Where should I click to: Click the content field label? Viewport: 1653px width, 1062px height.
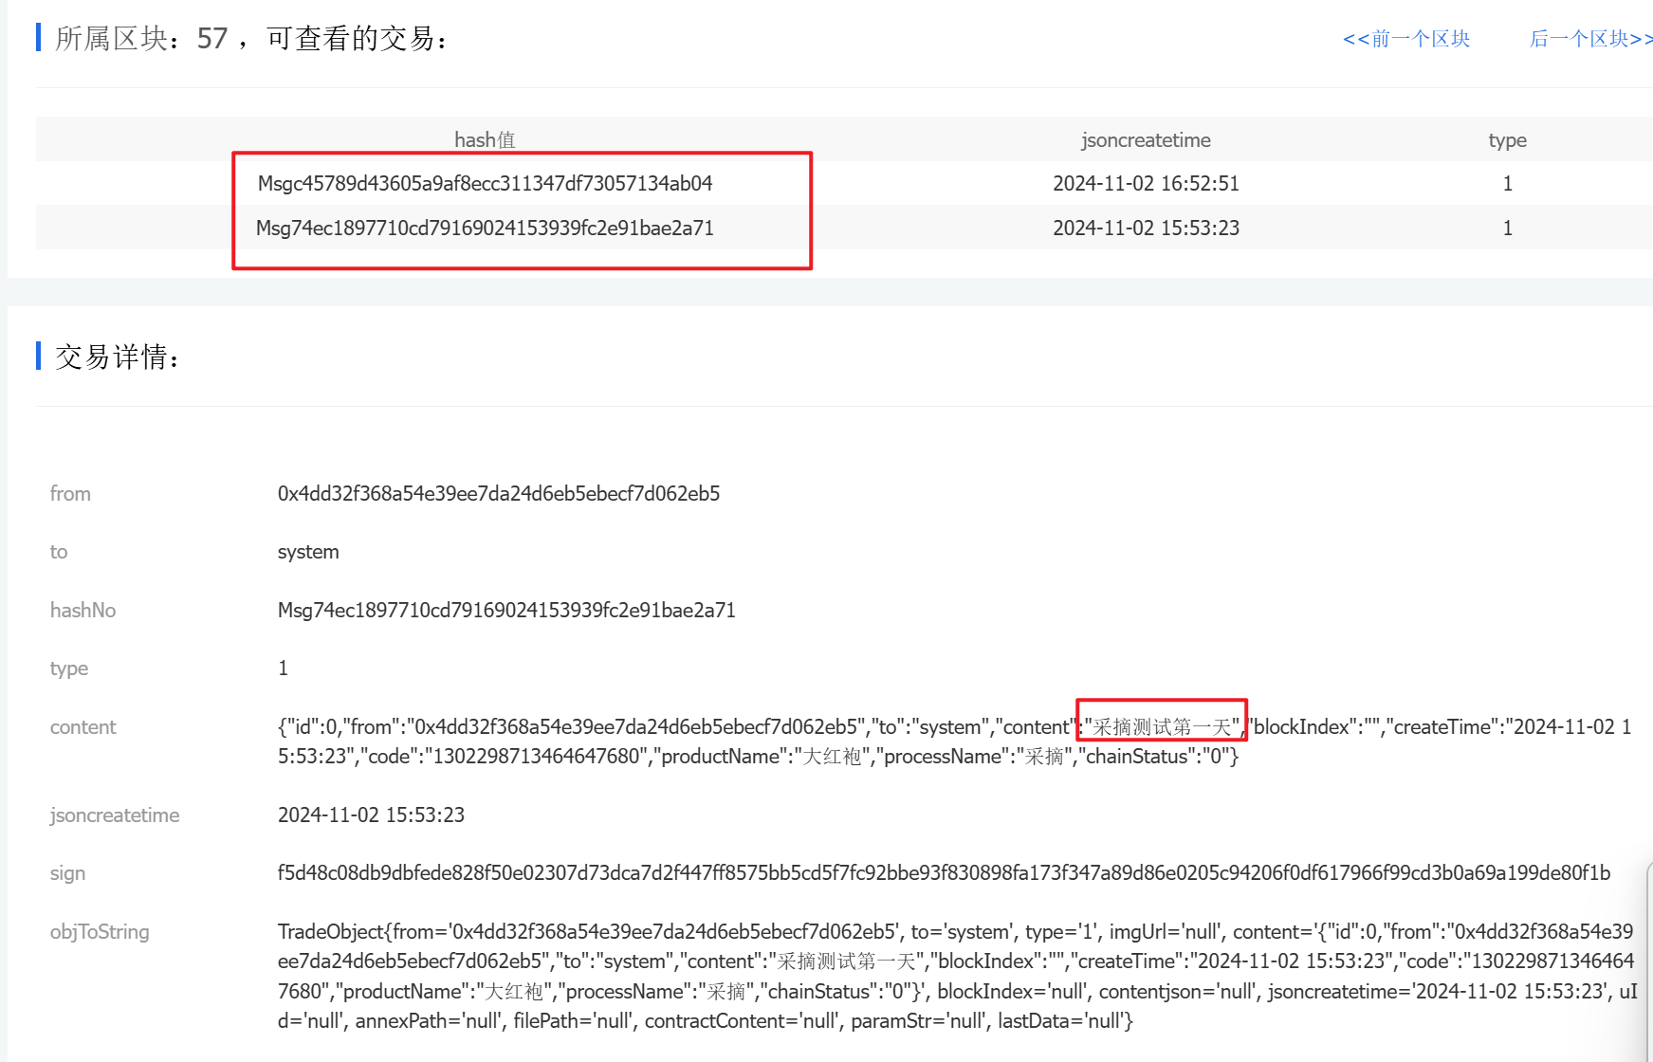point(83,727)
